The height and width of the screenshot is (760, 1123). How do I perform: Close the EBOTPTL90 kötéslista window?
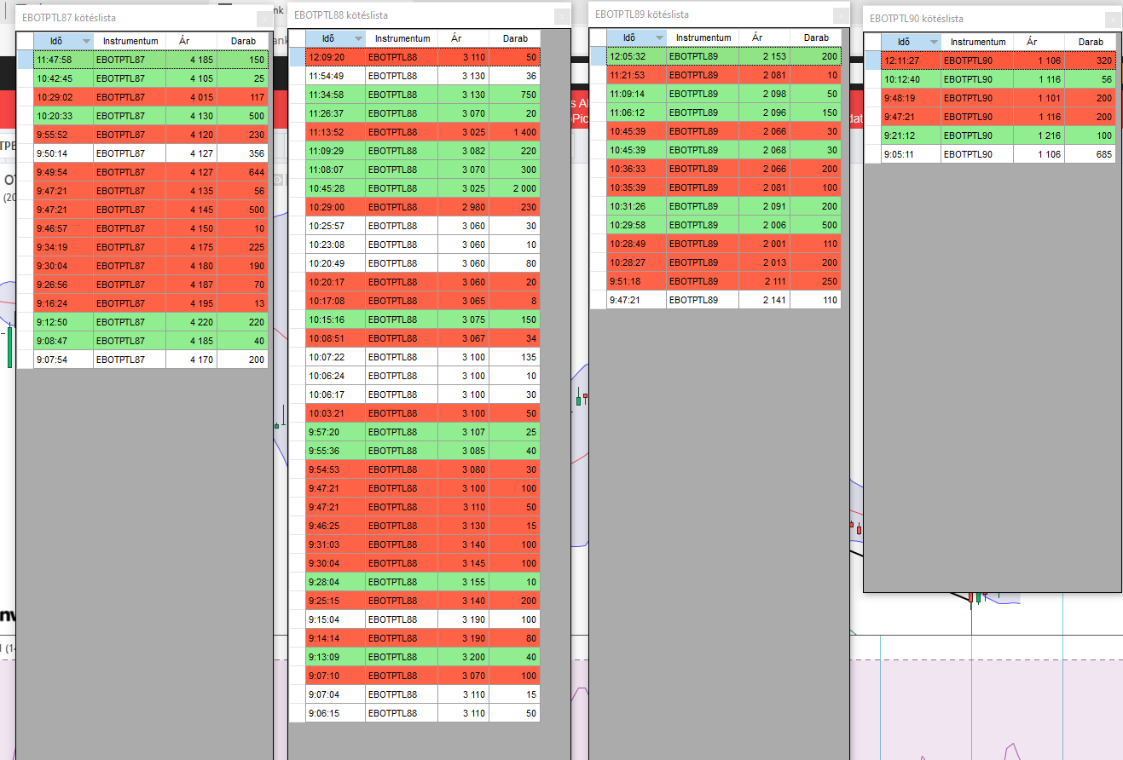[x=1112, y=18]
